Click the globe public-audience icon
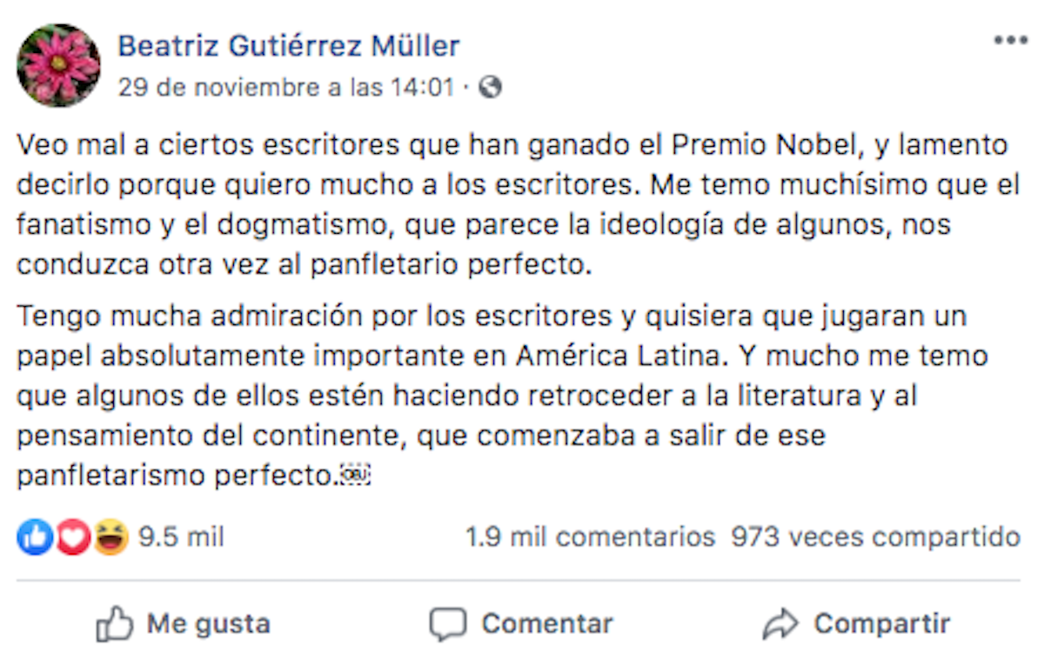 (491, 87)
